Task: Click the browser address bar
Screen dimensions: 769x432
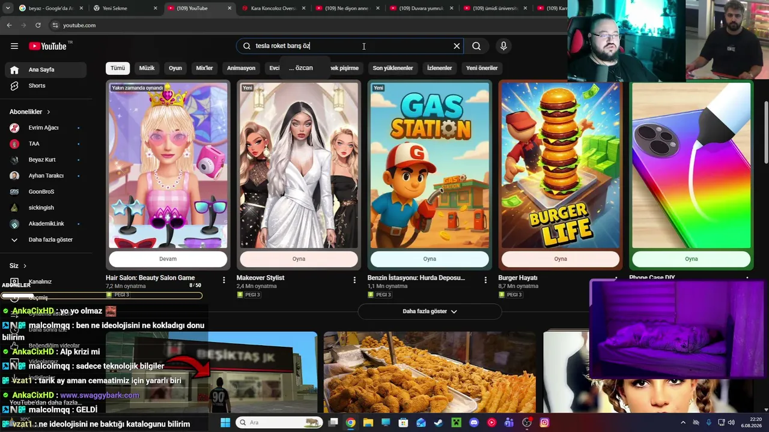Action: tap(306, 25)
